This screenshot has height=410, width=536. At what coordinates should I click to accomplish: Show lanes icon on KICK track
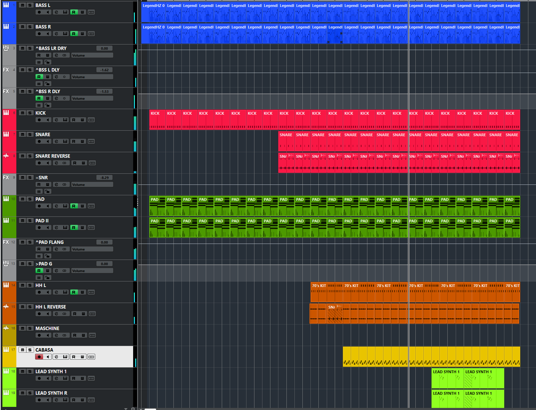91,120
